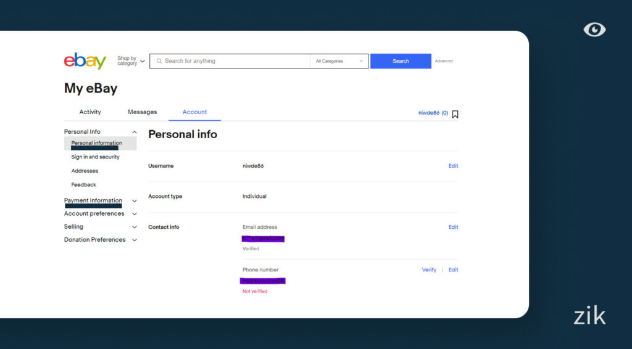This screenshot has height=349, width=632.
Task: Click the eBay logo
Action: [x=85, y=61]
